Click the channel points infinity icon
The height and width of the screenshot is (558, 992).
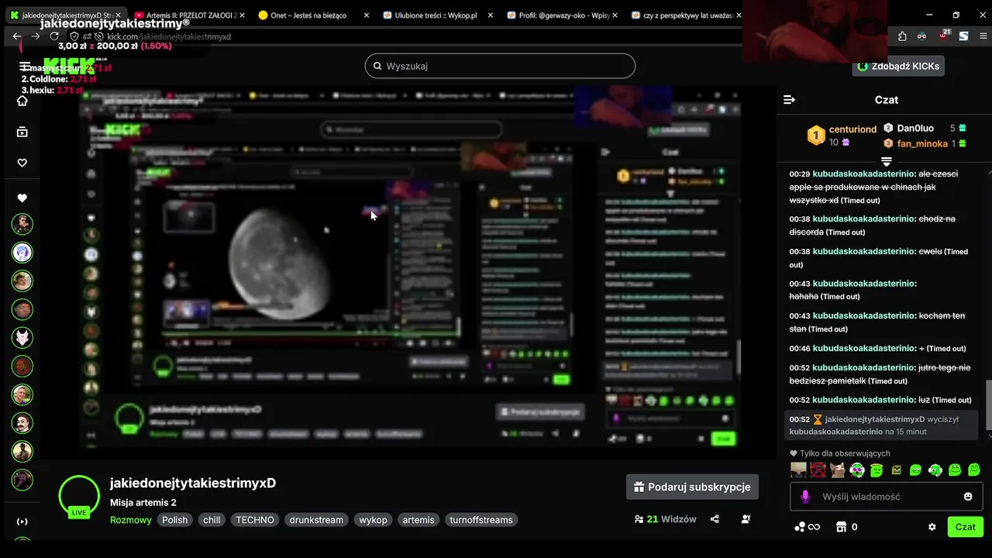click(807, 527)
